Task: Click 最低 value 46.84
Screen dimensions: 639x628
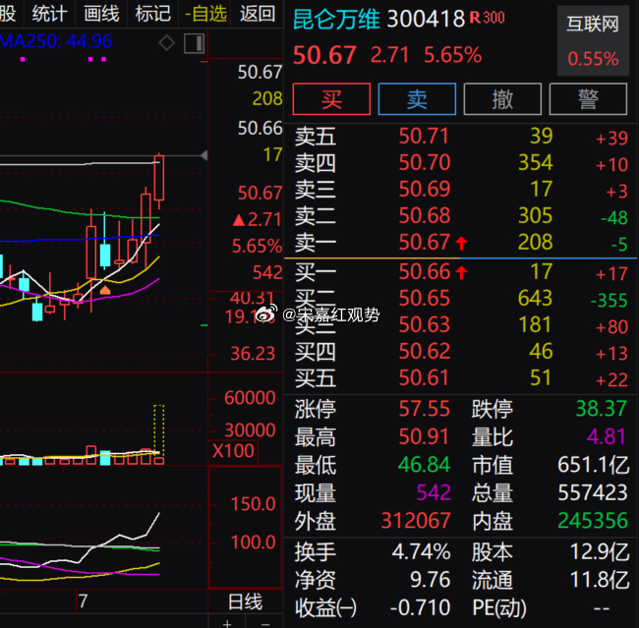Action: [424, 465]
